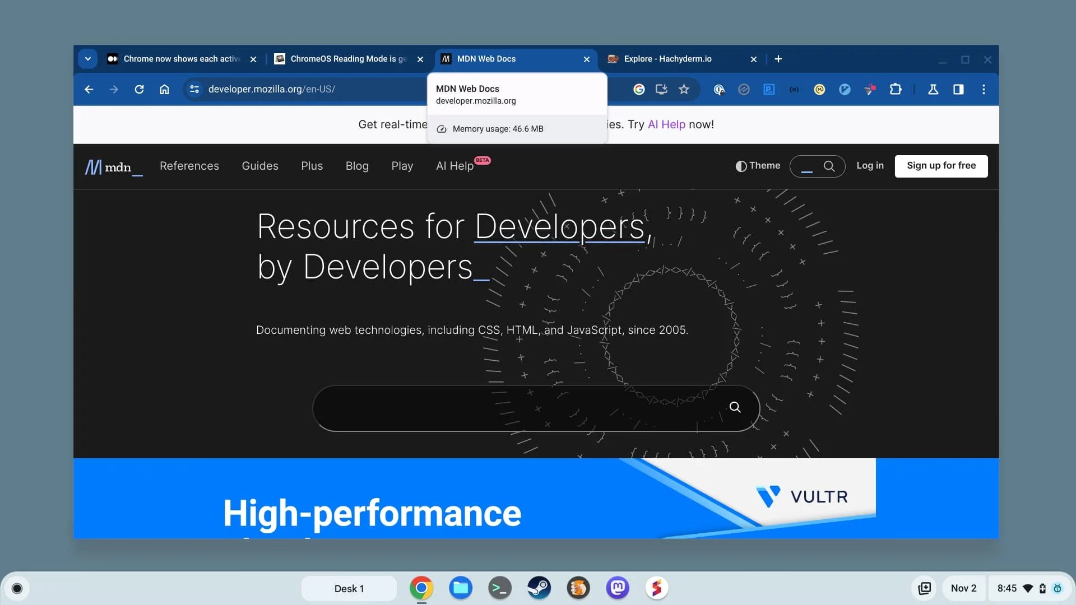Screen dimensions: 1076x605
Task: Launch Firefox from the shelf
Action: tap(578, 588)
